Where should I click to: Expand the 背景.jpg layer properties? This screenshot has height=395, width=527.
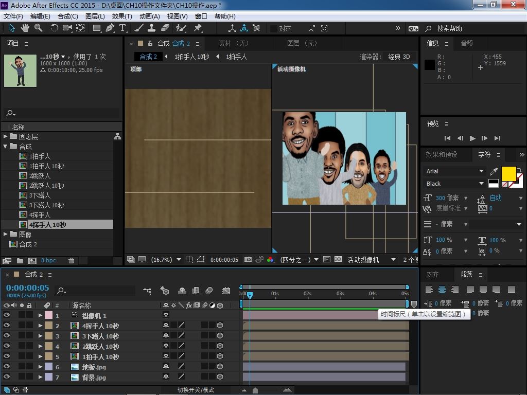click(x=40, y=377)
